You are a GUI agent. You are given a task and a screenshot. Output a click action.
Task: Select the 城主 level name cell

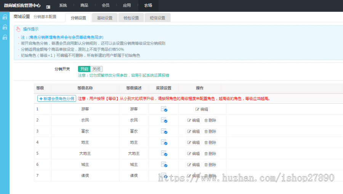tap(85, 165)
